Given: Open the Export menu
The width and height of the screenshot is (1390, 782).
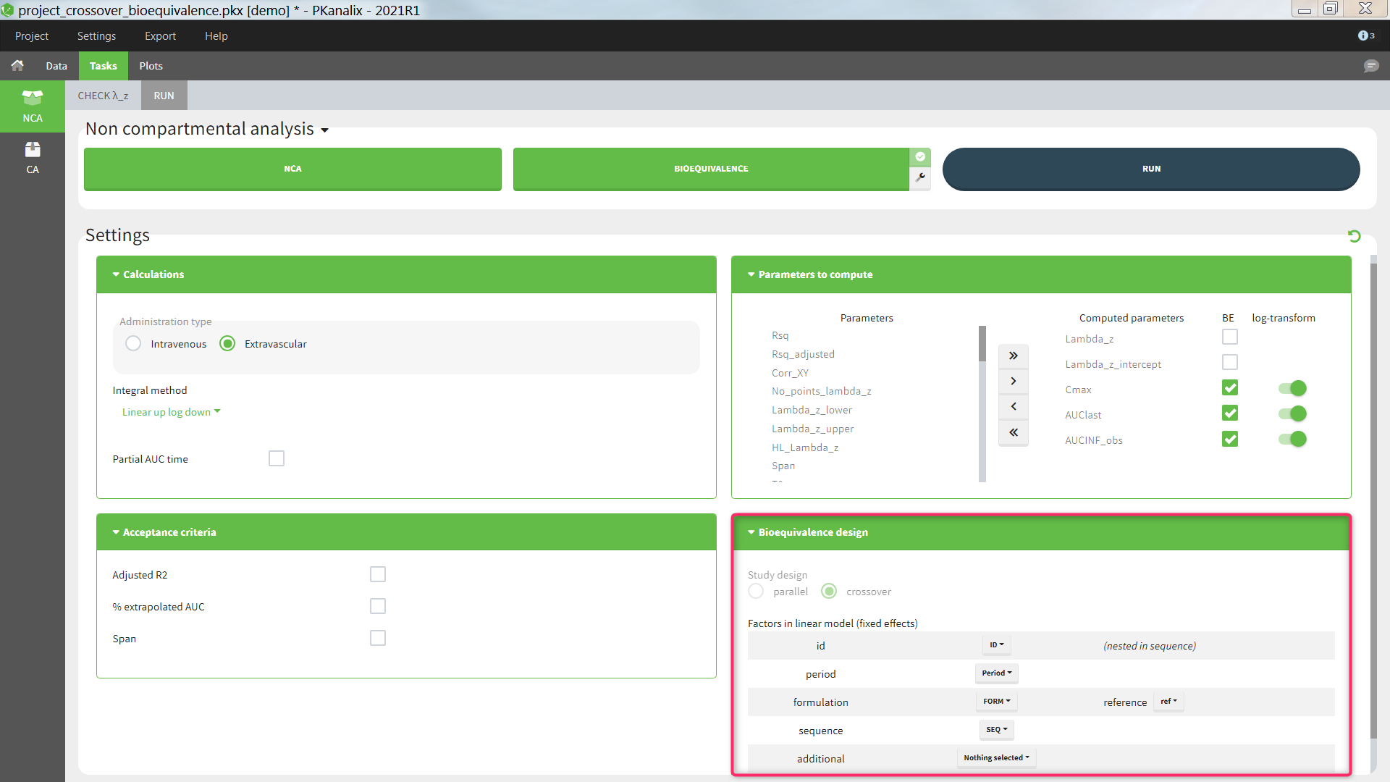Looking at the screenshot, I should pos(160,35).
